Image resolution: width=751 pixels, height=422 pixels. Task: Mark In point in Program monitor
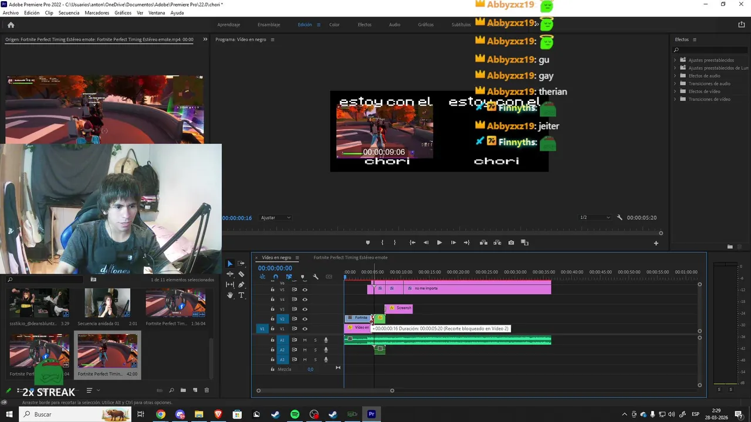tap(382, 243)
